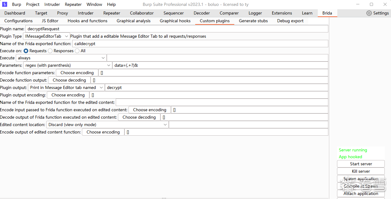
Task: Choose encoding for input passed to Frida function
Action: tap(150, 110)
